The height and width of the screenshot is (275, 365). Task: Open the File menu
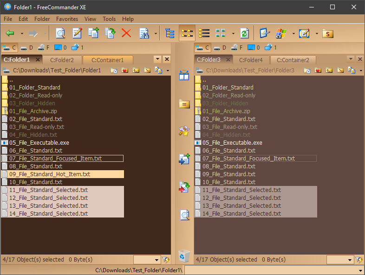[8, 19]
